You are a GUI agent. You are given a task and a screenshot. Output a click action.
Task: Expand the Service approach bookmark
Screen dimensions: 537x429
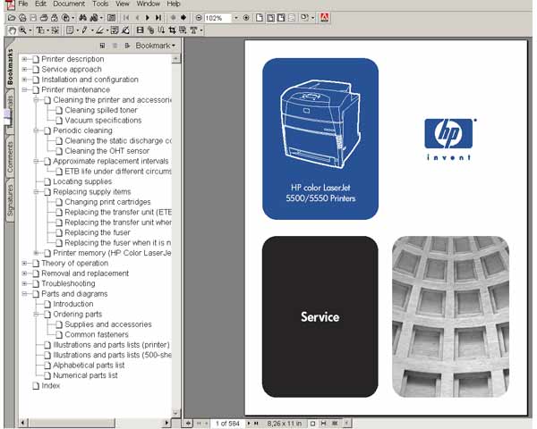pyautogui.click(x=24, y=70)
